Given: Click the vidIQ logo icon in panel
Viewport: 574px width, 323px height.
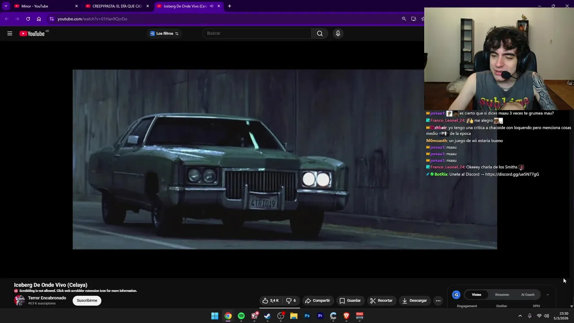Looking at the screenshot, I should click(x=456, y=295).
